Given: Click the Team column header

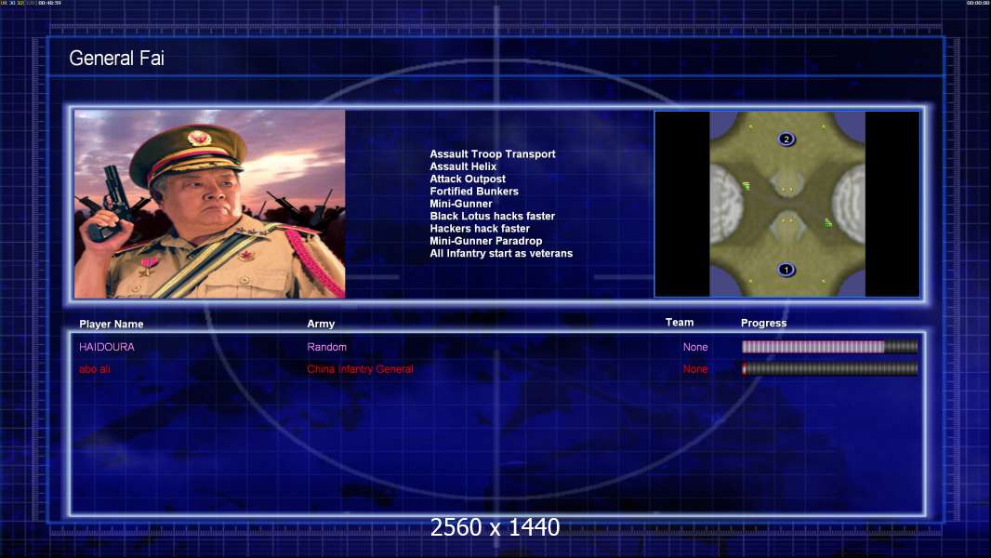Looking at the screenshot, I should 680,323.
